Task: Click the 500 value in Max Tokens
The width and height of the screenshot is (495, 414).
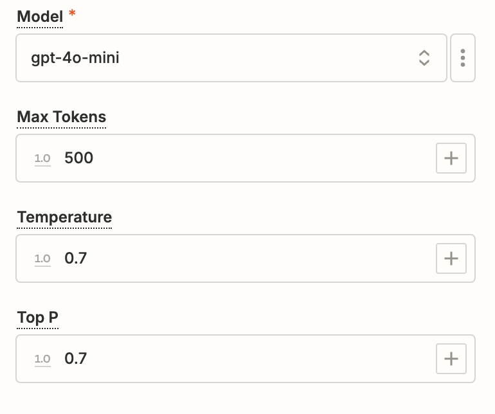Action: click(x=79, y=158)
